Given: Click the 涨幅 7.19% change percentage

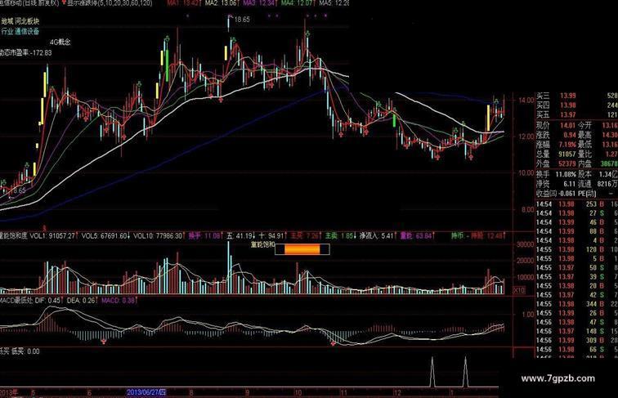Looking at the screenshot, I should pos(556,145).
